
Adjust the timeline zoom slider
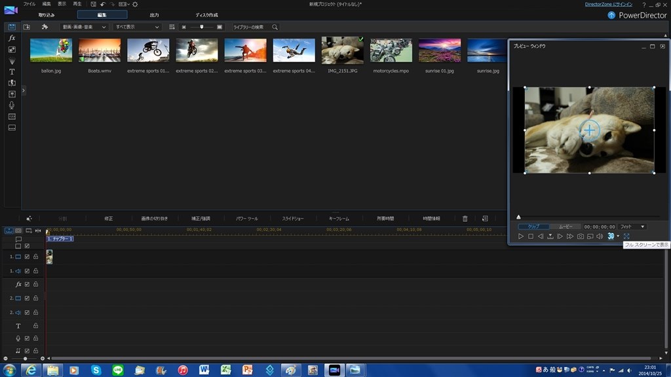pos(26,359)
